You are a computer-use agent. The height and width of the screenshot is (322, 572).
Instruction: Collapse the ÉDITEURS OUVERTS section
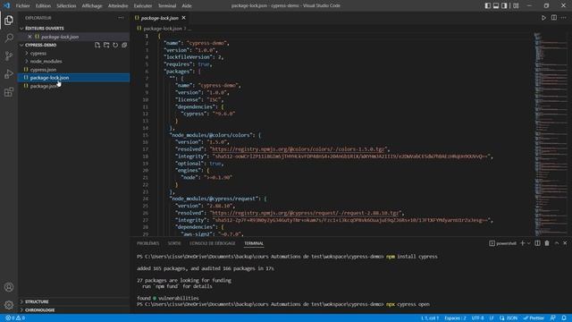click(45, 28)
